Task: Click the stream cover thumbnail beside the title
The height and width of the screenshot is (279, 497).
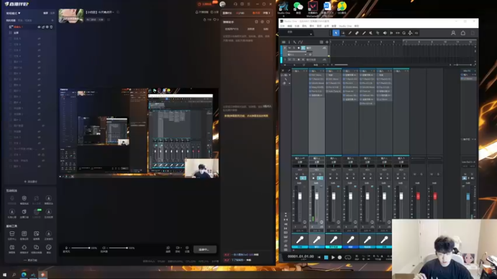Action: (x=71, y=15)
